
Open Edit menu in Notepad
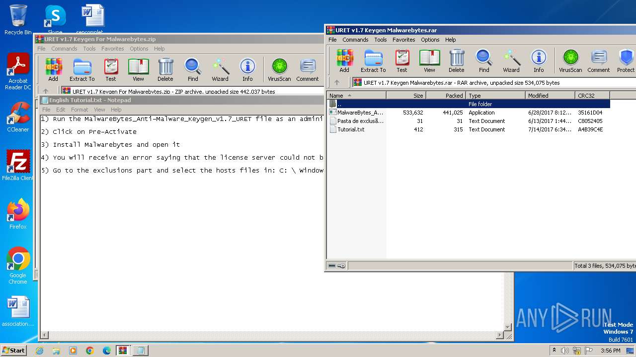(x=61, y=110)
